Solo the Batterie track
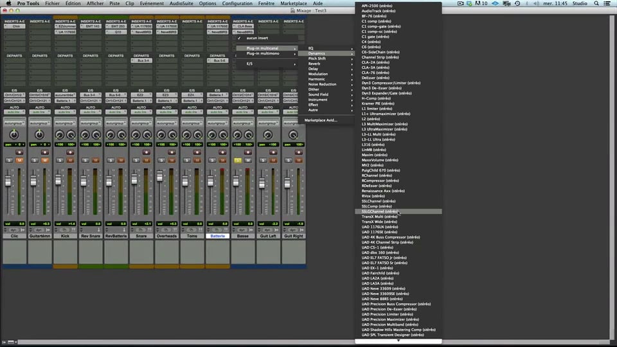The width and height of the screenshot is (617, 347). 212,160
